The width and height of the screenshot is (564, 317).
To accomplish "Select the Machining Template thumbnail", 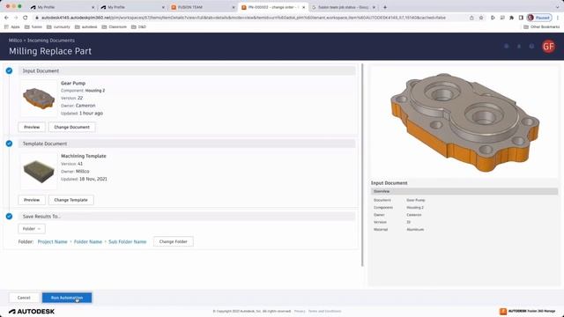I will 39,171.
